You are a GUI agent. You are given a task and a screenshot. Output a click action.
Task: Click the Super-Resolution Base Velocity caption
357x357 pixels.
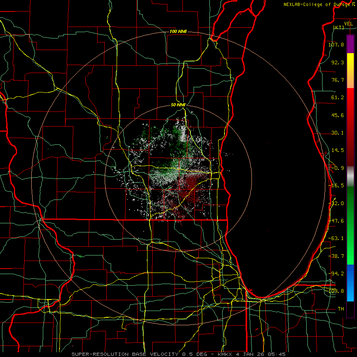click(178, 354)
